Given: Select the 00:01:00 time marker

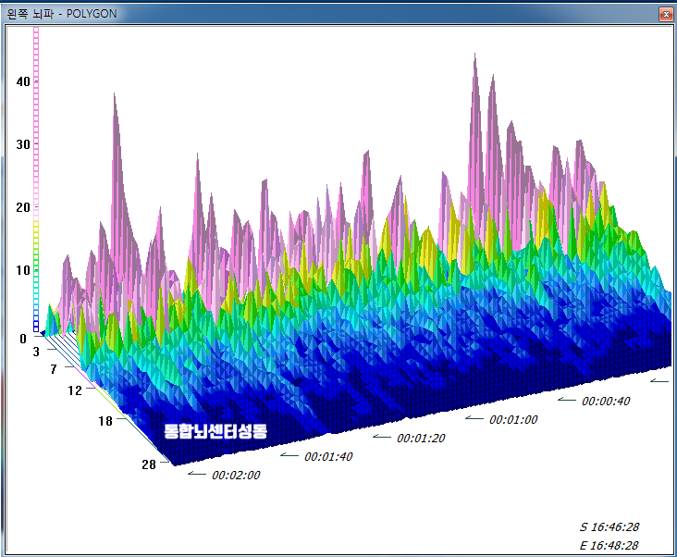Looking at the screenshot, I should 513,420.
